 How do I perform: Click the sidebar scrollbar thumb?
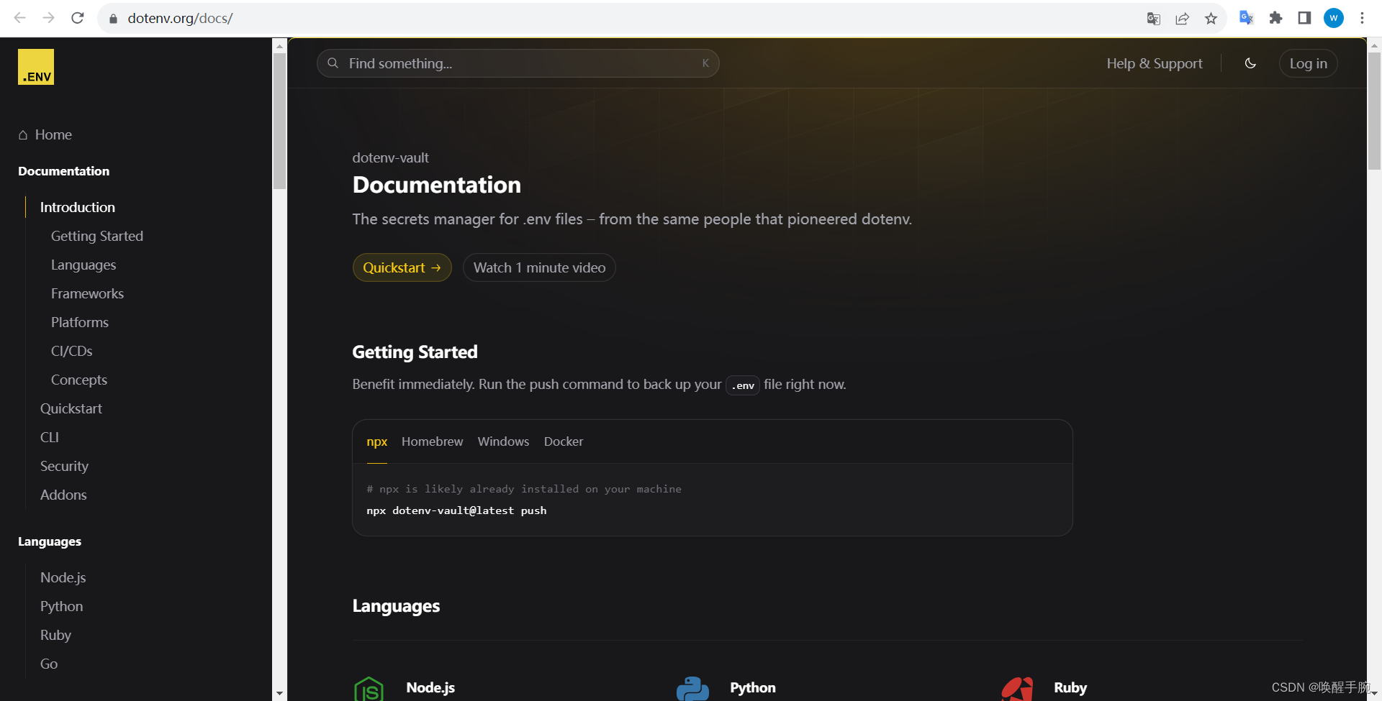(x=279, y=121)
